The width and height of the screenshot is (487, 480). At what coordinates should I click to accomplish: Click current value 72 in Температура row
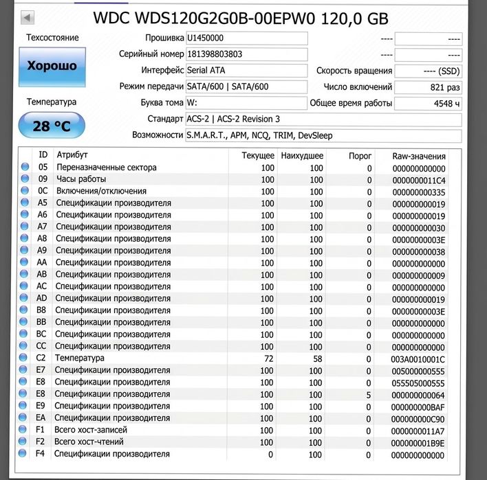click(x=269, y=358)
